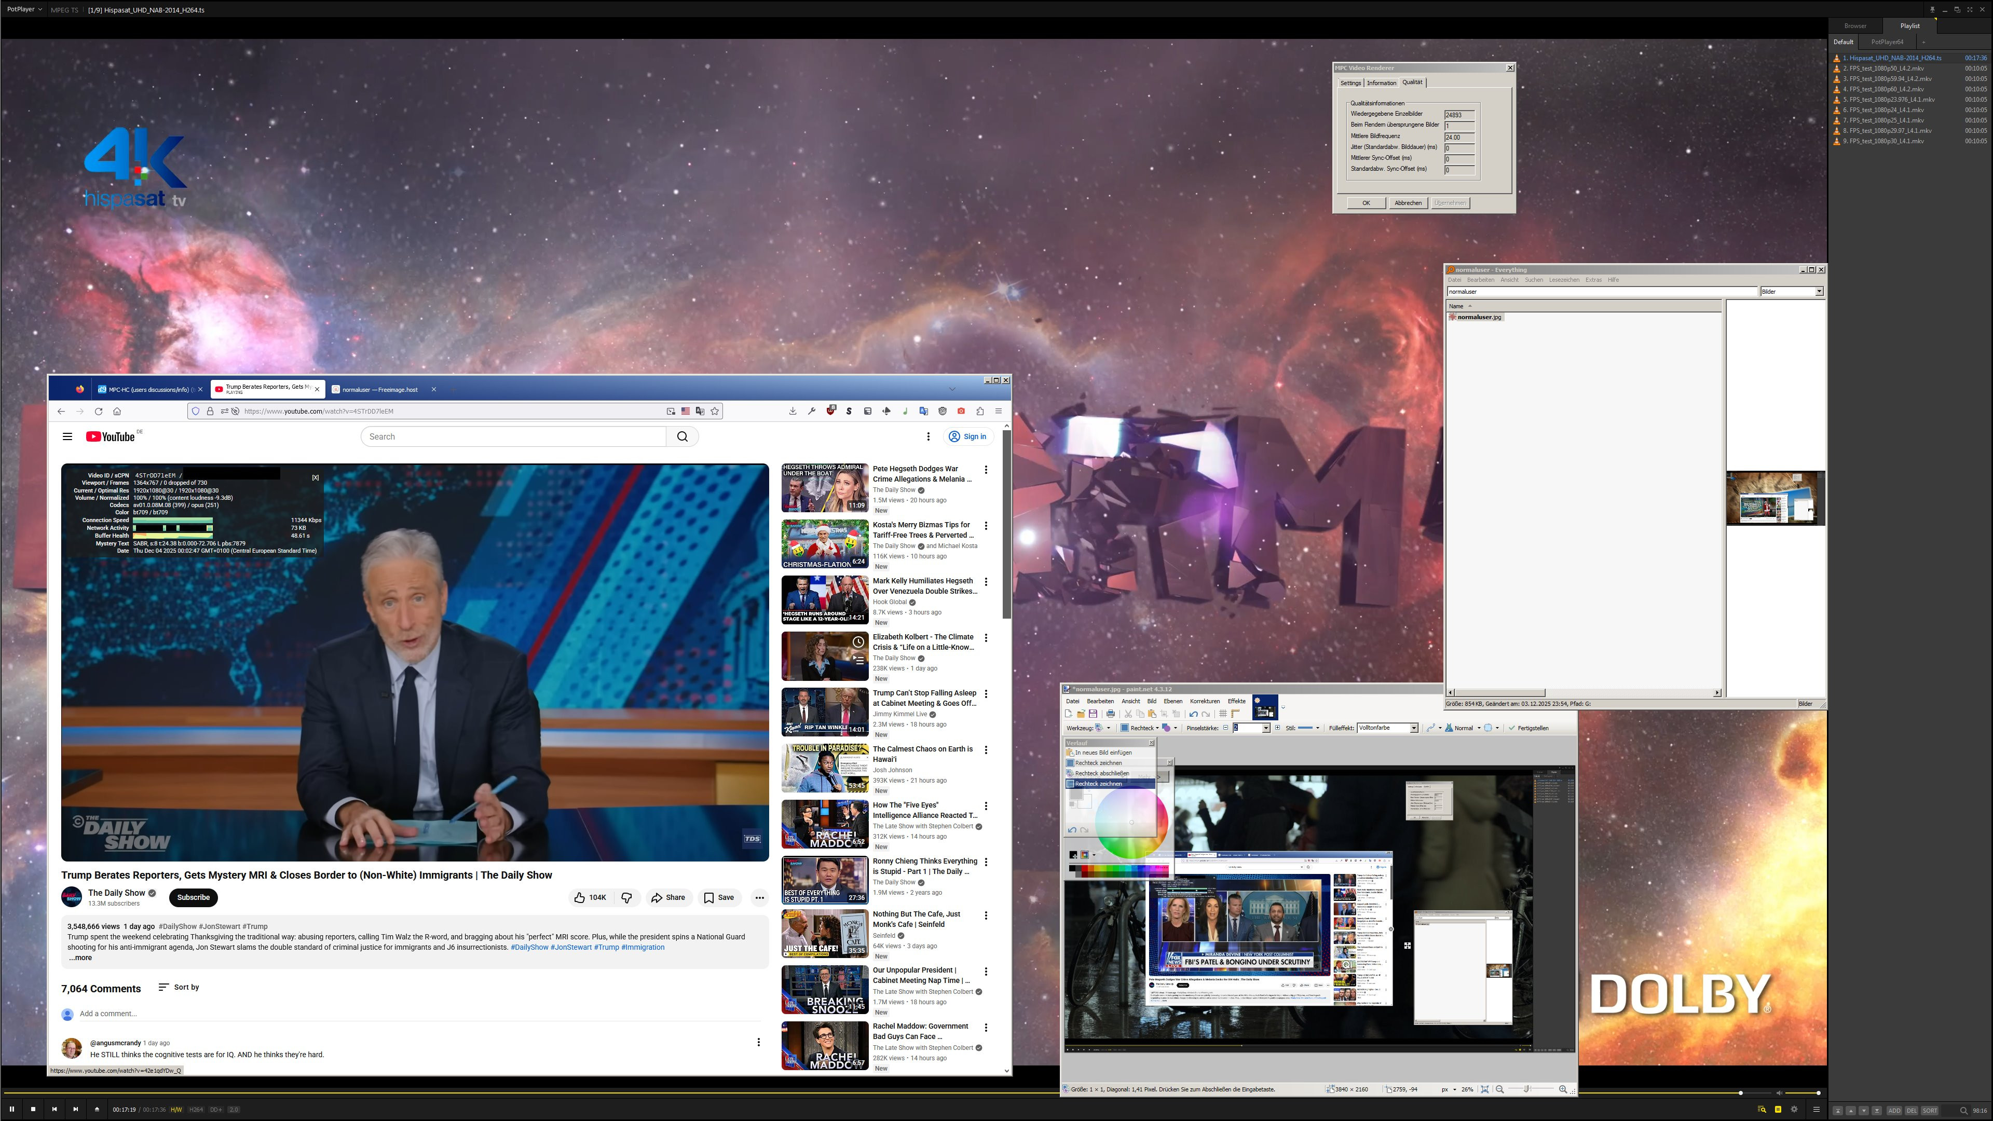1993x1121 pixels.
Task: Subscribe to The Daily Show channel
Action: (x=193, y=897)
